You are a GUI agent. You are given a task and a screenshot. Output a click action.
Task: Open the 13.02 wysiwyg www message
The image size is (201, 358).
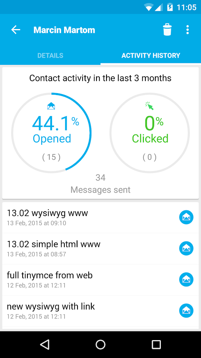pos(100,218)
